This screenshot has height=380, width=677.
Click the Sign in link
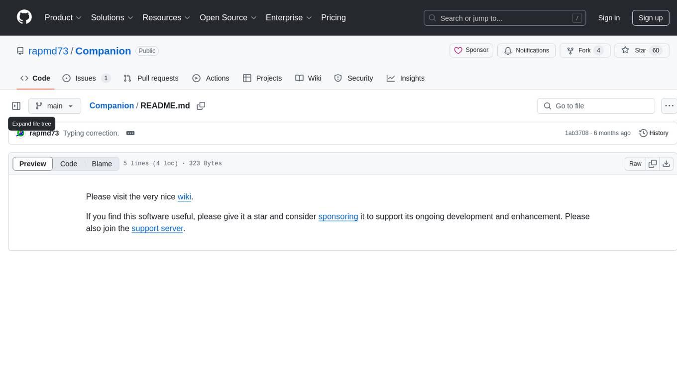pos(609,18)
